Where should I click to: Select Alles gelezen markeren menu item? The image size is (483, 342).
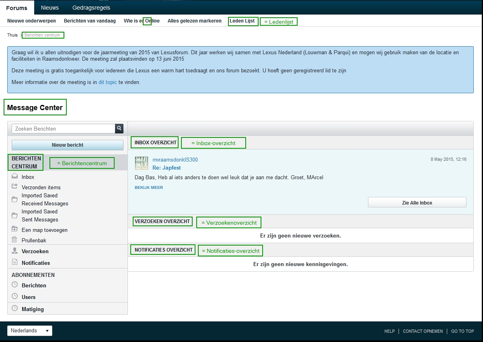point(194,21)
